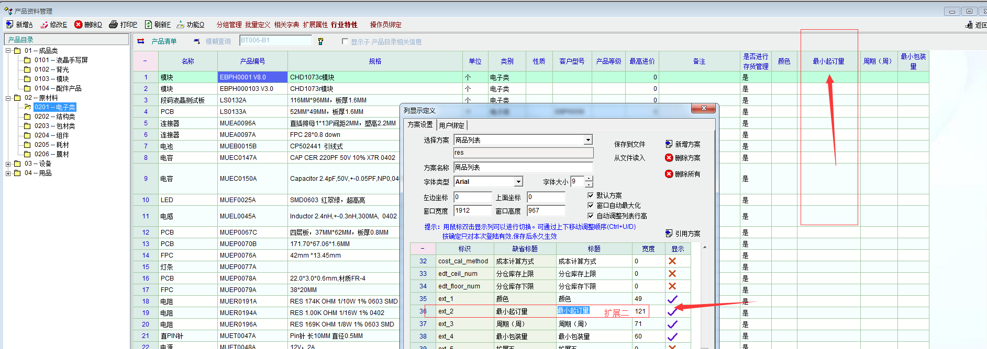Open the 字体类型 Arial font dropdown
The width and height of the screenshot is (987, 349).
click(518, 182)
